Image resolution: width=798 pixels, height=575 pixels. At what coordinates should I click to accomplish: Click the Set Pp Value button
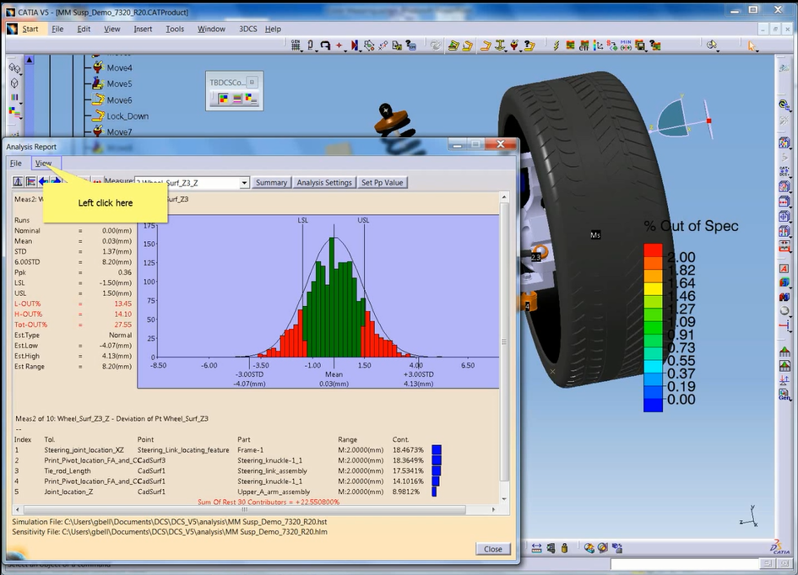pos(383,182)
